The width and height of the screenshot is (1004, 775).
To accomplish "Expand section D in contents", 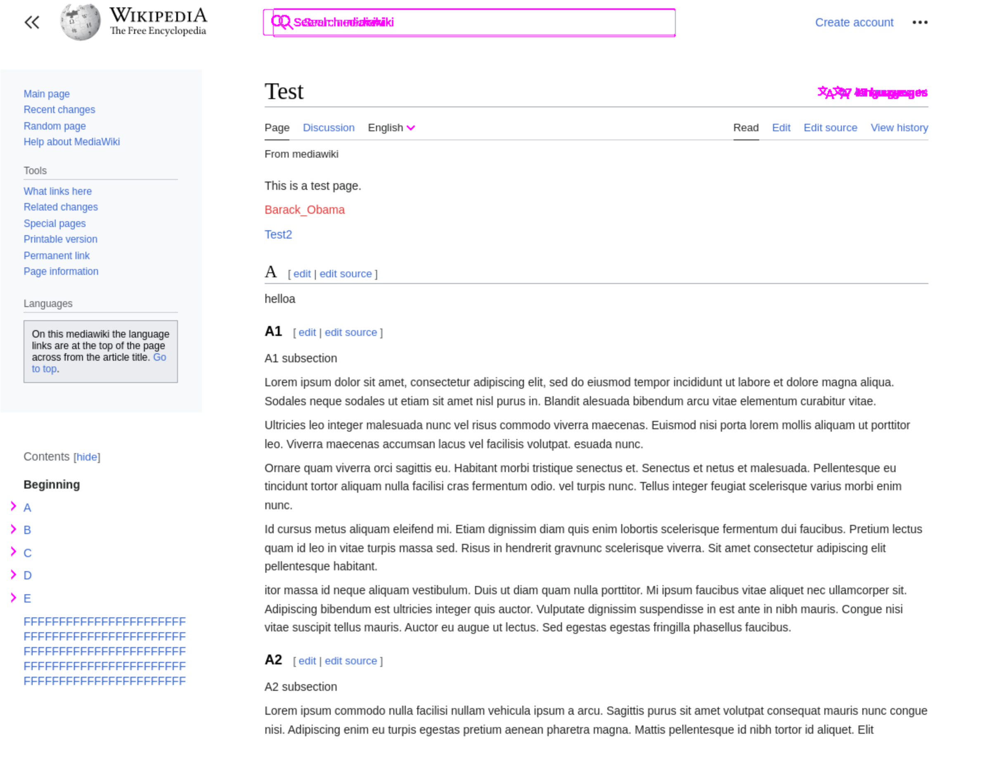I will (x=13, y=574).
